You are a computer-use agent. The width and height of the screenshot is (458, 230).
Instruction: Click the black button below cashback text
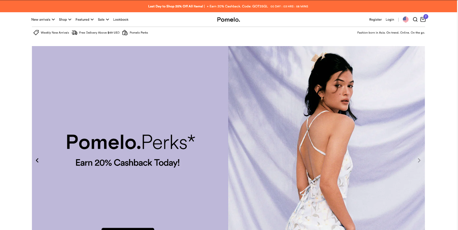(128, 229)
